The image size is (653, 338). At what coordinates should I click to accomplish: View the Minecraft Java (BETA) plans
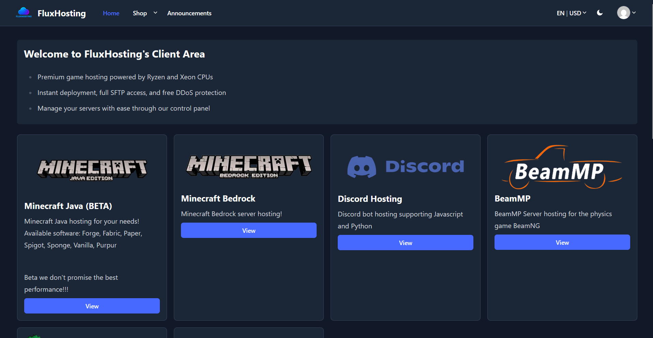[x=92, y=306]
